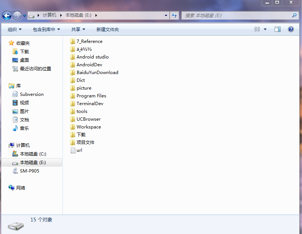Click the drive icon in details pane

16,226
